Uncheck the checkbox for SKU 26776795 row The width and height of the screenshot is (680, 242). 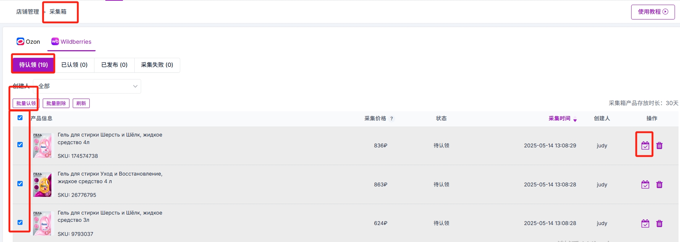coord(20,183)
